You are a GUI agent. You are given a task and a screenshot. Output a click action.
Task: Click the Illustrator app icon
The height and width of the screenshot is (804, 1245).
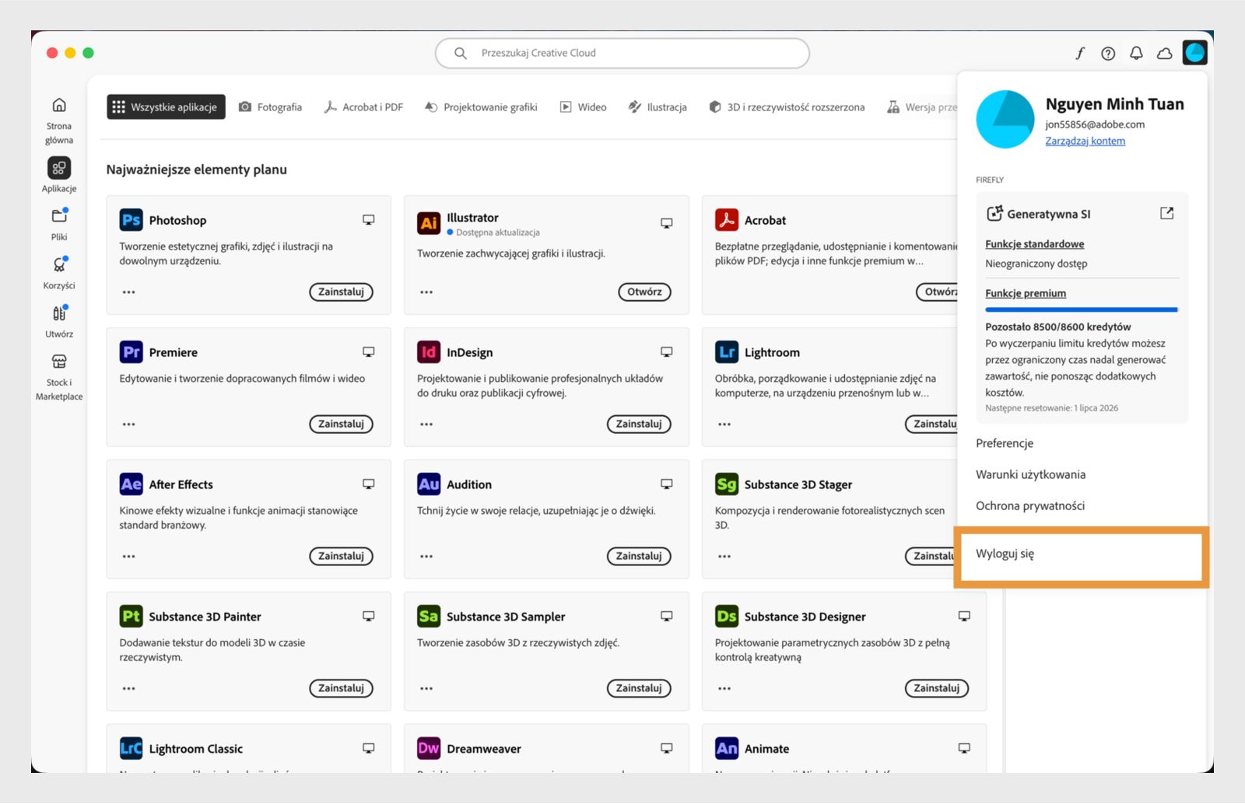(429, 223)
